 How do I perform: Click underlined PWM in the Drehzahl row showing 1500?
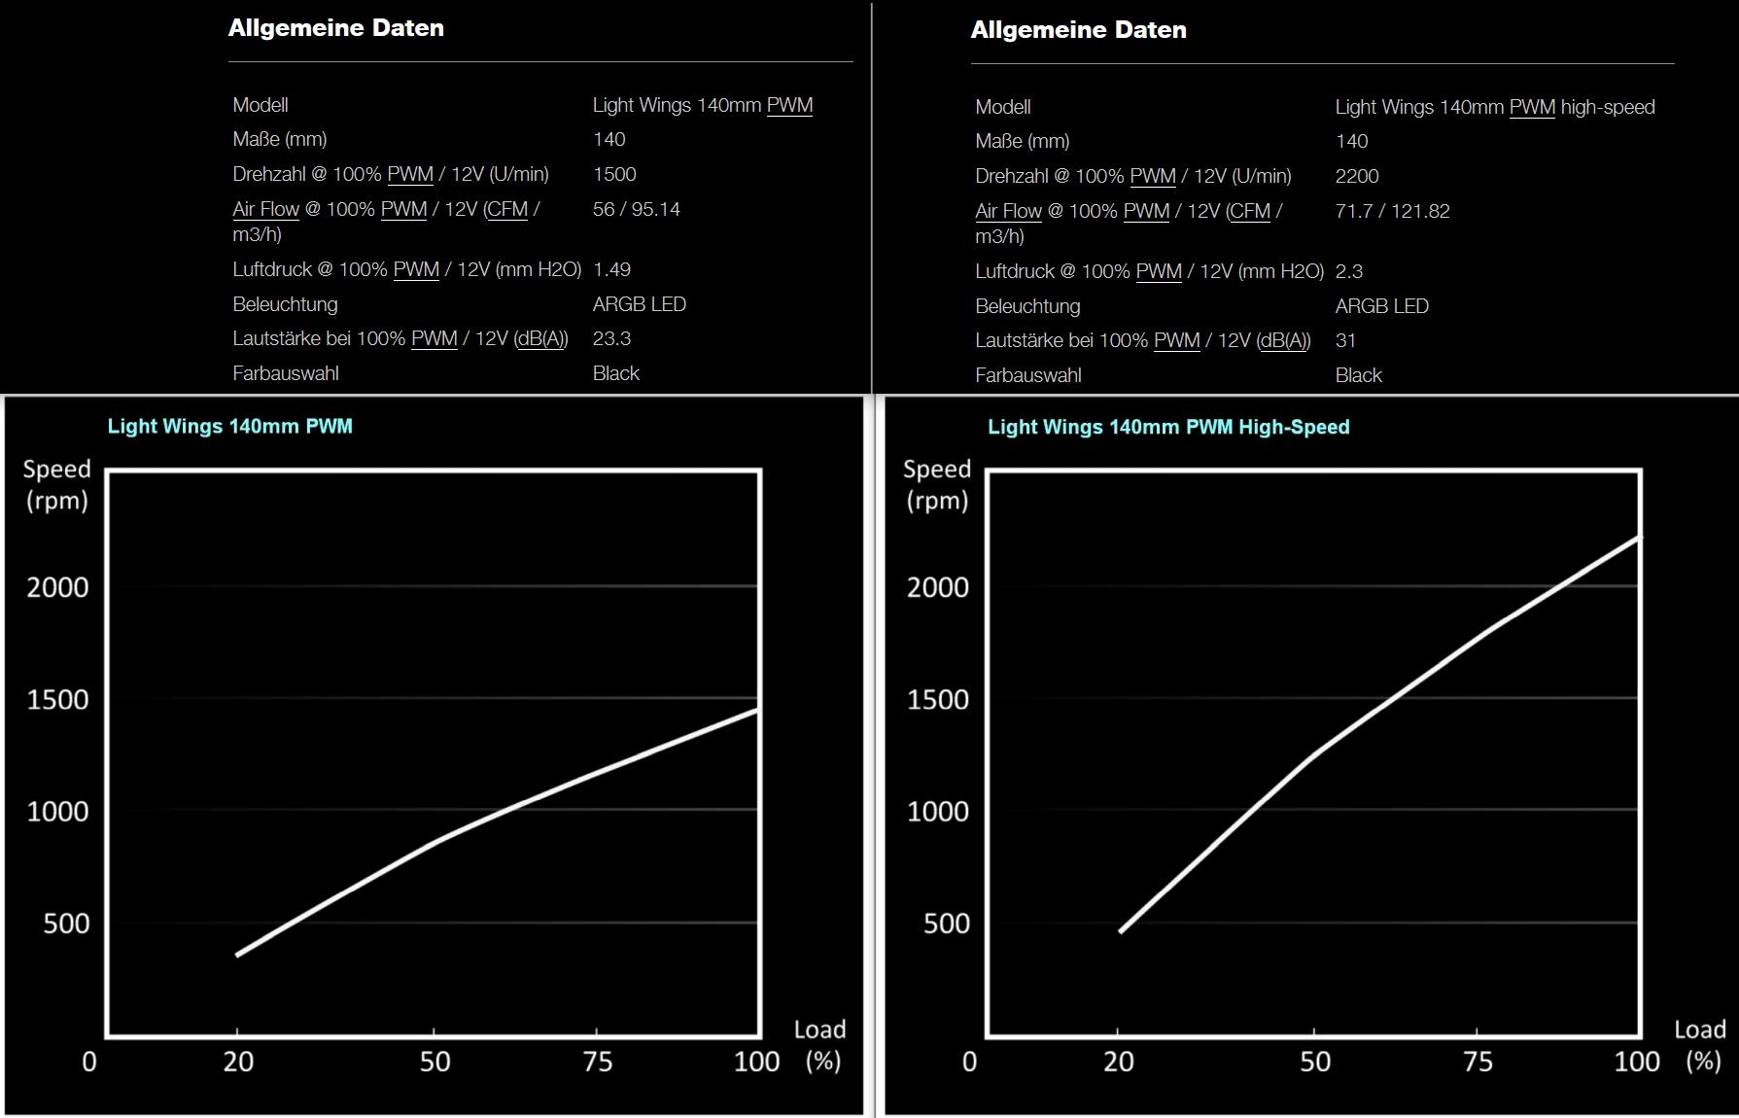pos(410,174)
